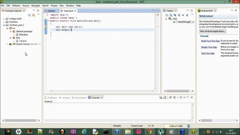
Task: Collapse all in Outline toolbar
Action: tap(167, 15)
